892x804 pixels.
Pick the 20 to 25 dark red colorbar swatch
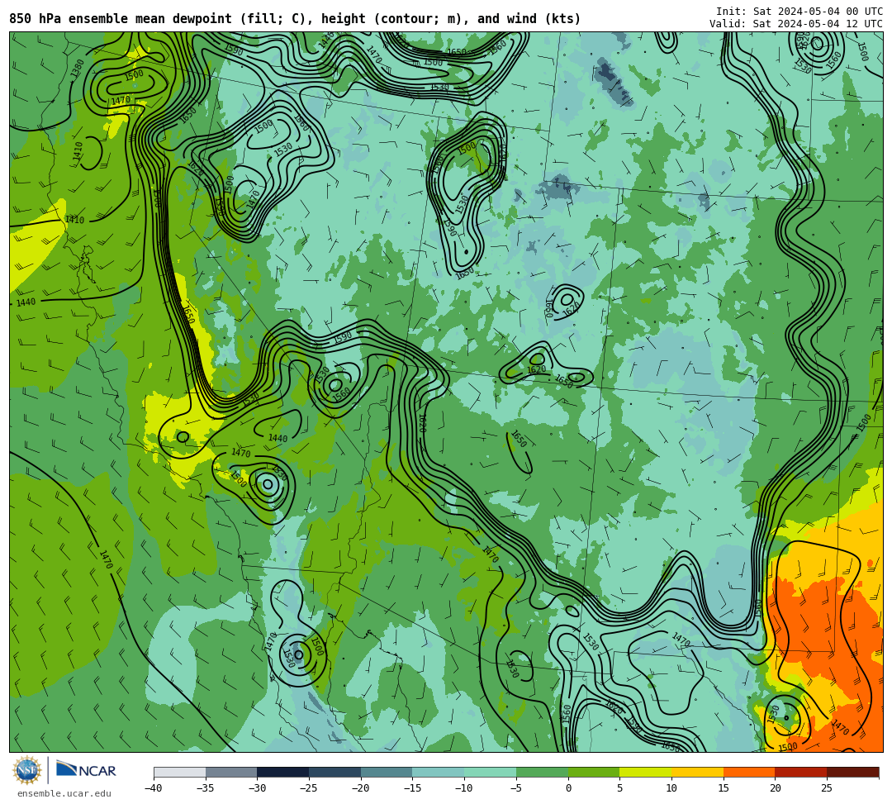click(x=801, y=772)
